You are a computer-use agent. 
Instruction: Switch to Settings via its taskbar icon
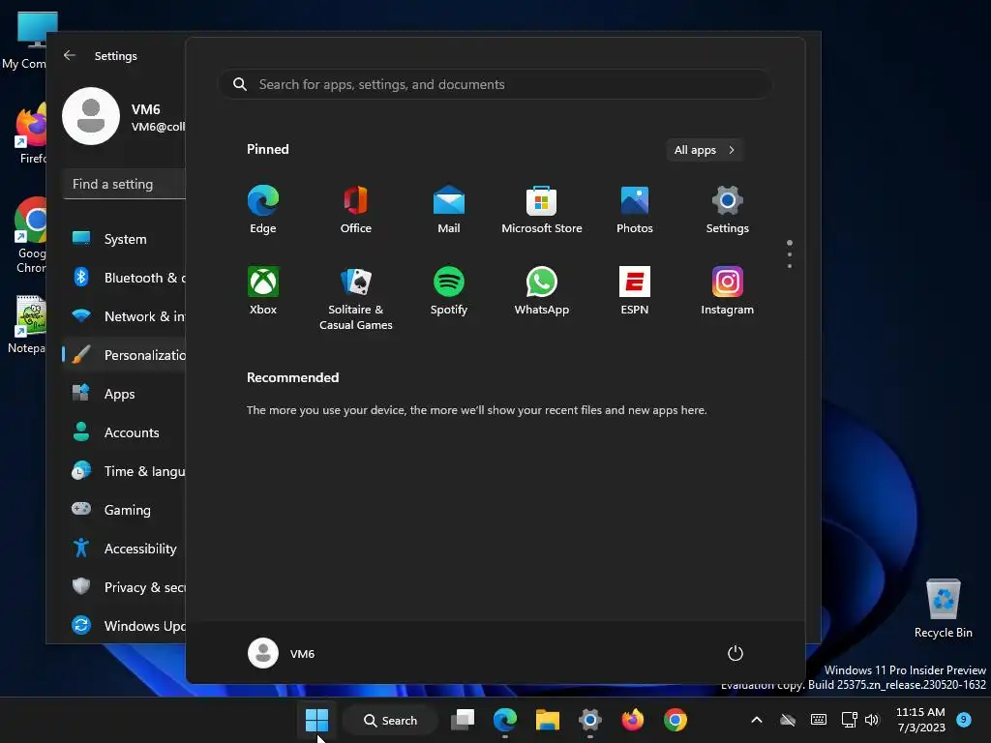[x=589, y=720]
